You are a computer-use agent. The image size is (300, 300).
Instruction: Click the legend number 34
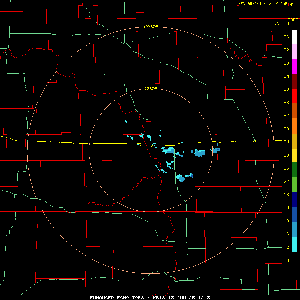(286, 142)
